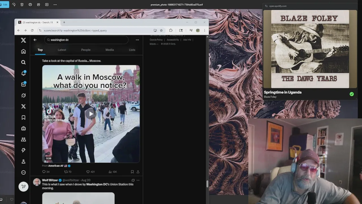Open Accessibility footer link
The width and height of the screenshot is (362, 204).
coord(173,40)
